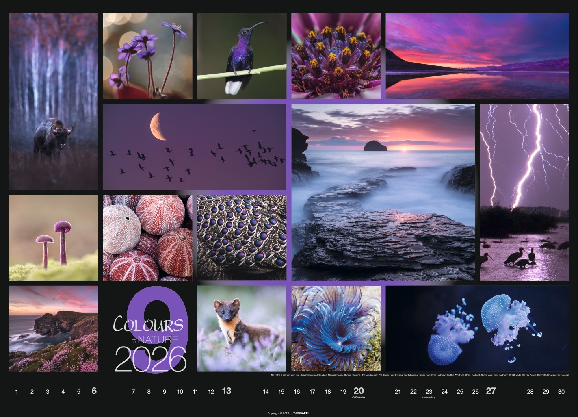Image resolution: width=578 pixels, height=417 pixels.
Task: Select bold date 27 in calendar row
Action: pos(491,391)
